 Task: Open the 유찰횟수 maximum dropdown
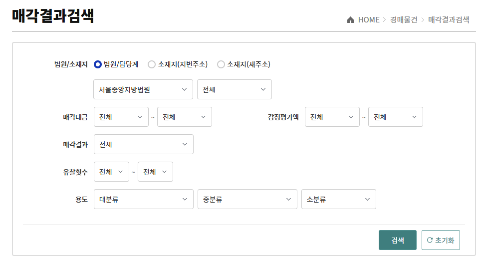point(155,172)
